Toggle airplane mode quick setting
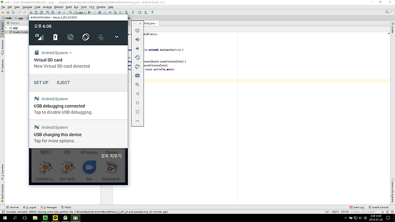395x222 pixels. coord(101,37)
